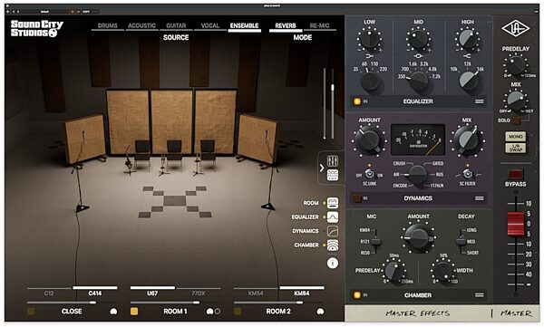544x327 pixels.
Task: Select the EQUALIZER module curve icon
Action: [x=333, y=217]
